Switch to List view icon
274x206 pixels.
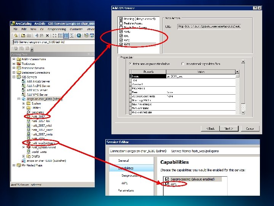(x=60, y=35)
